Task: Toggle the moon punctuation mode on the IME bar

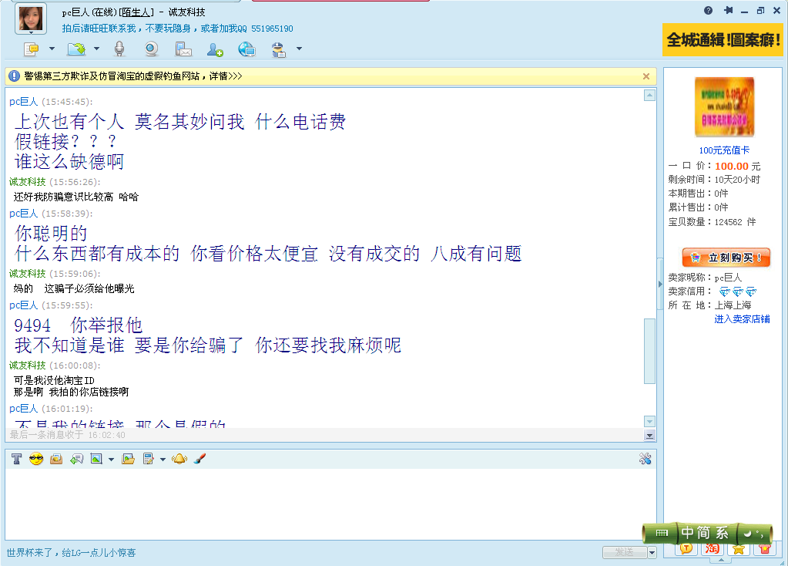Action: point(748,533)
